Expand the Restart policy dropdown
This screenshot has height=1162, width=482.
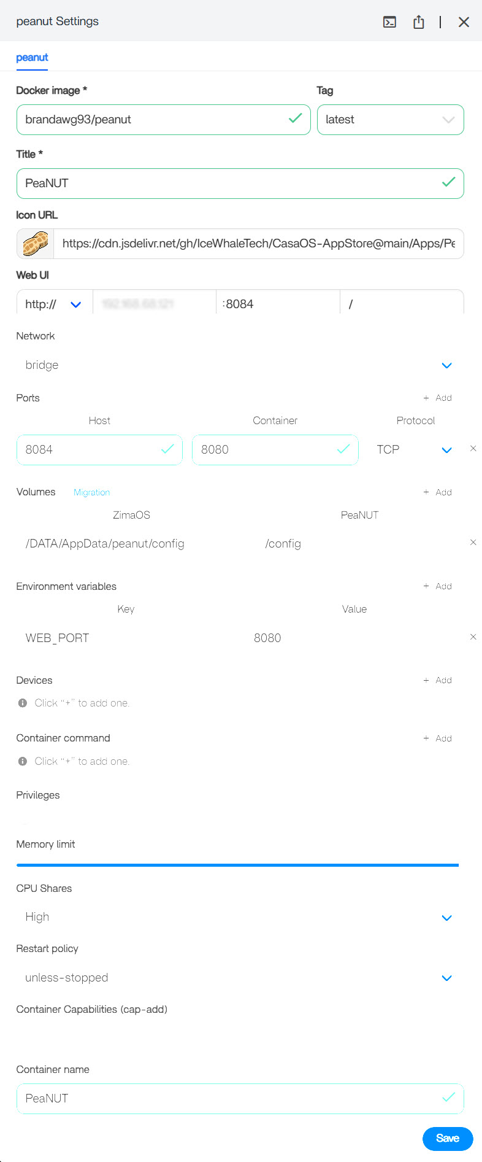coord(446,978)
